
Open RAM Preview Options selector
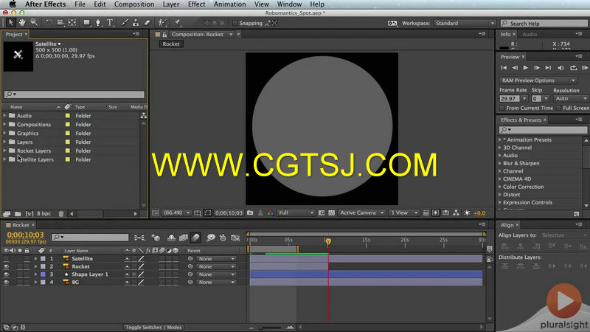[538, 80]
